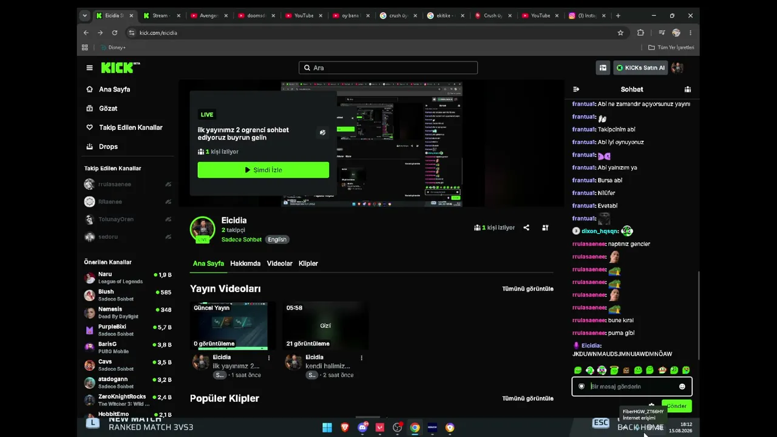Open the Cavs recommended channel
The height and width of the screenshot is (437, 777).
127,365
